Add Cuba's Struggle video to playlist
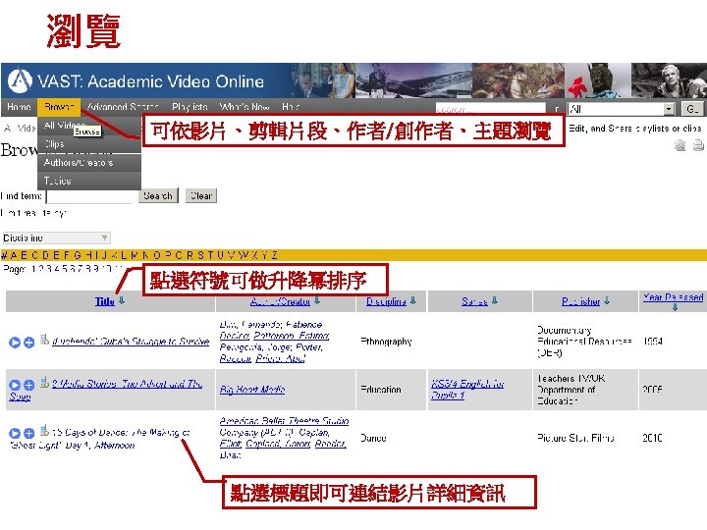 [28, 343]
